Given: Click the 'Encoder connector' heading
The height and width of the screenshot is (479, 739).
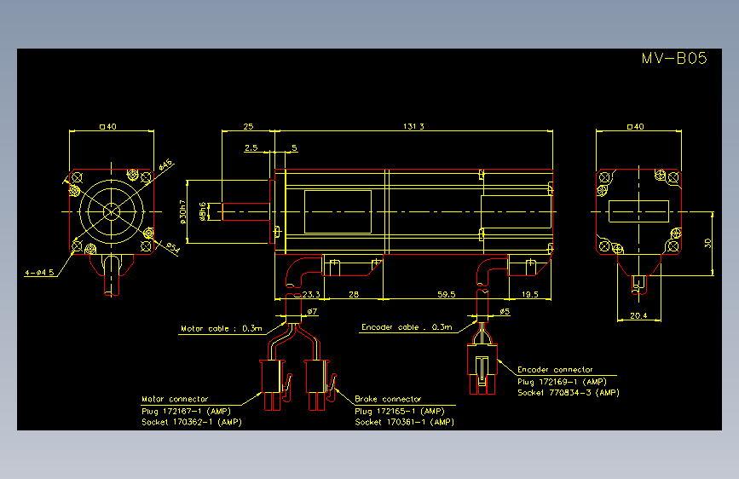Looking at the screenshot, I should 555,370.
